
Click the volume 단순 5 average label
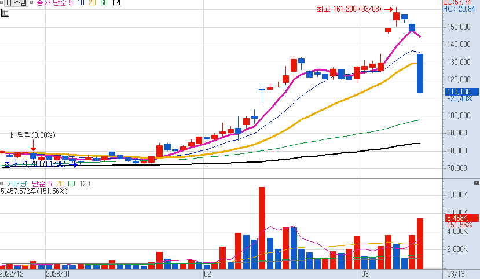pyautogui.click(x=42, y=183)
